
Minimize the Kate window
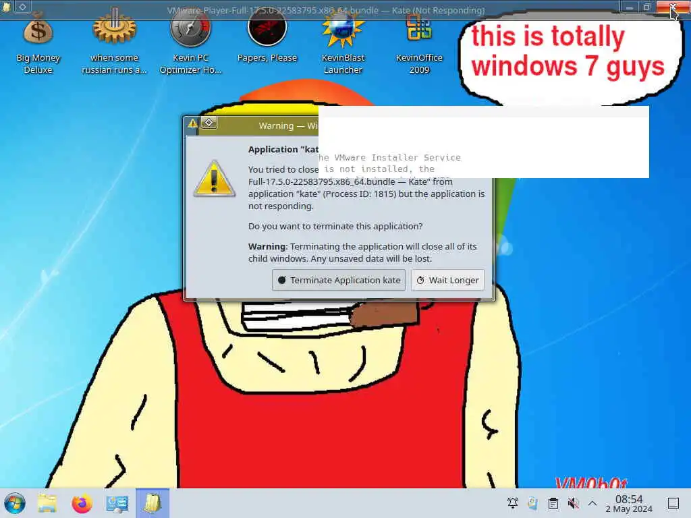630,7
